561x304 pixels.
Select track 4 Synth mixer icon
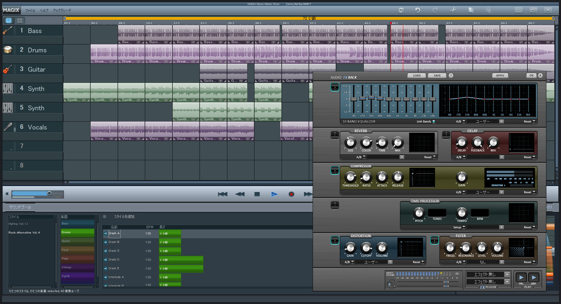click(8, 88)
